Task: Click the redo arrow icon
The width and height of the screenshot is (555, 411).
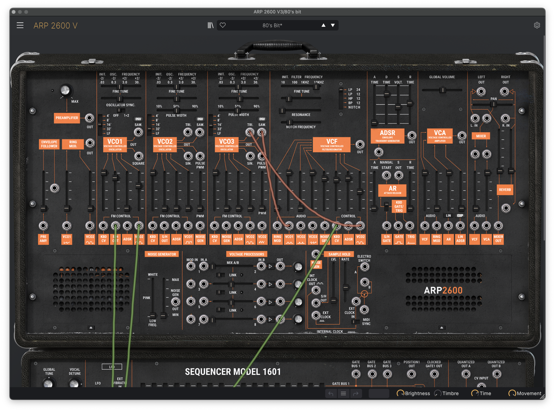Action: 356,394
